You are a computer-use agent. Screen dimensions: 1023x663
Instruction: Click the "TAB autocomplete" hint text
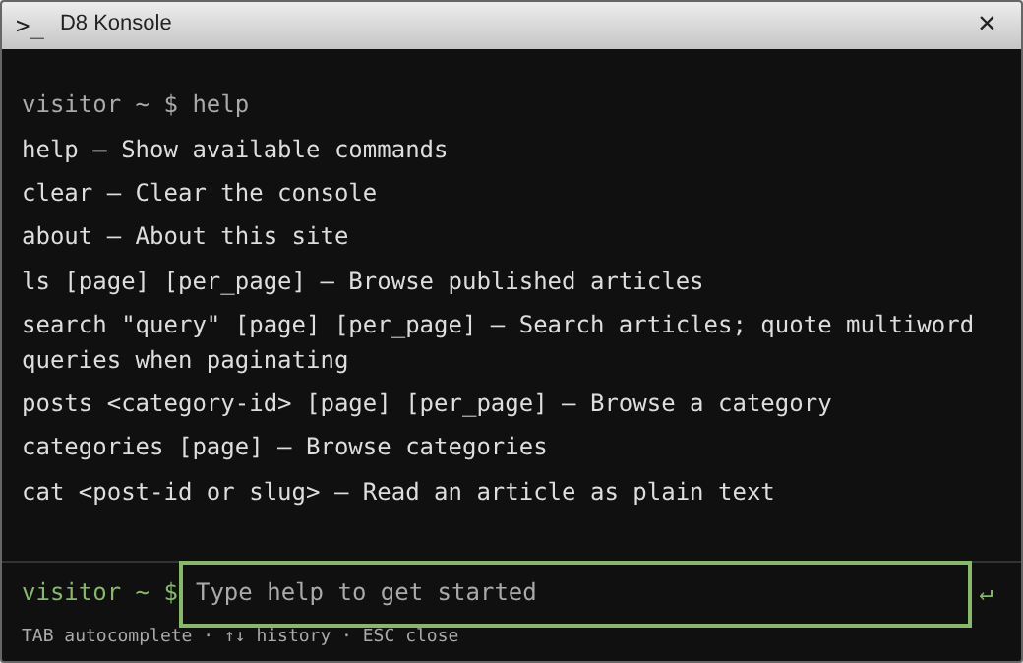107,635
